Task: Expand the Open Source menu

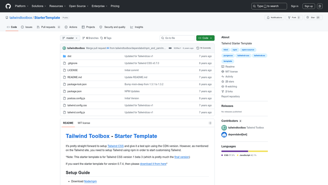Action: click(x=78, y=6)
